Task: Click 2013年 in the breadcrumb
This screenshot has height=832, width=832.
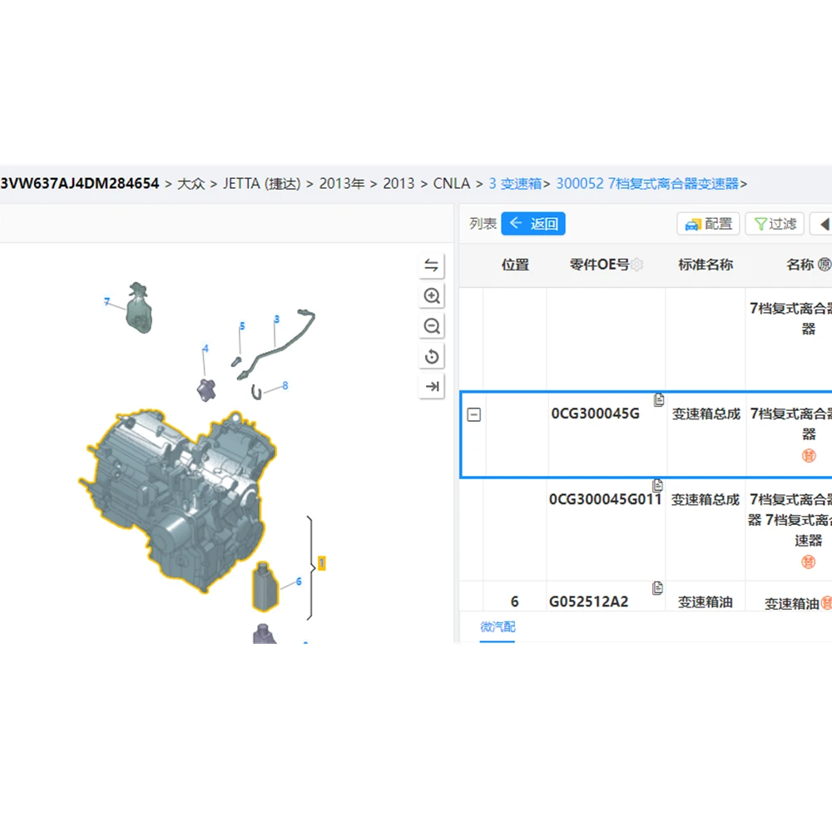Action: 342,184
